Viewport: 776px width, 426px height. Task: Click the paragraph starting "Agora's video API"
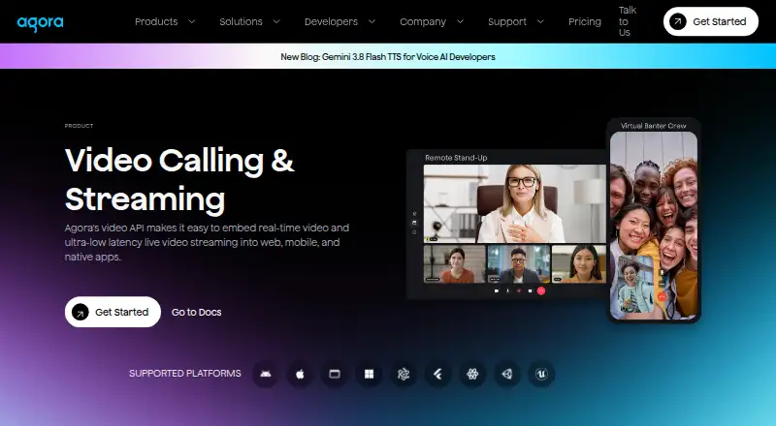pyautogui.click(x=207, y=242)
